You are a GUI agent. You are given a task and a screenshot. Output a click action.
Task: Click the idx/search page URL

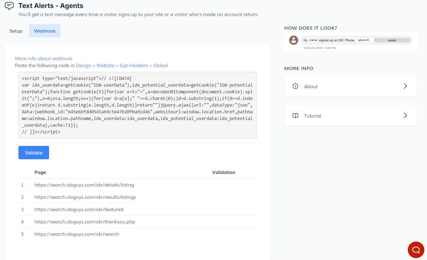tap(77, 234)
